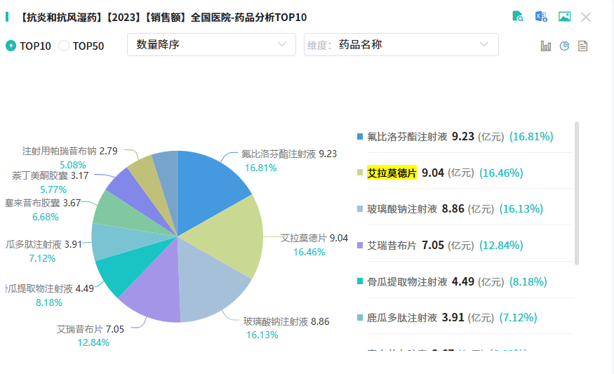Click pie label 塞来昔布胶囊 3.67
This screenshot has height=374, width=614.
pyautogui.click(x=43, y=203)
